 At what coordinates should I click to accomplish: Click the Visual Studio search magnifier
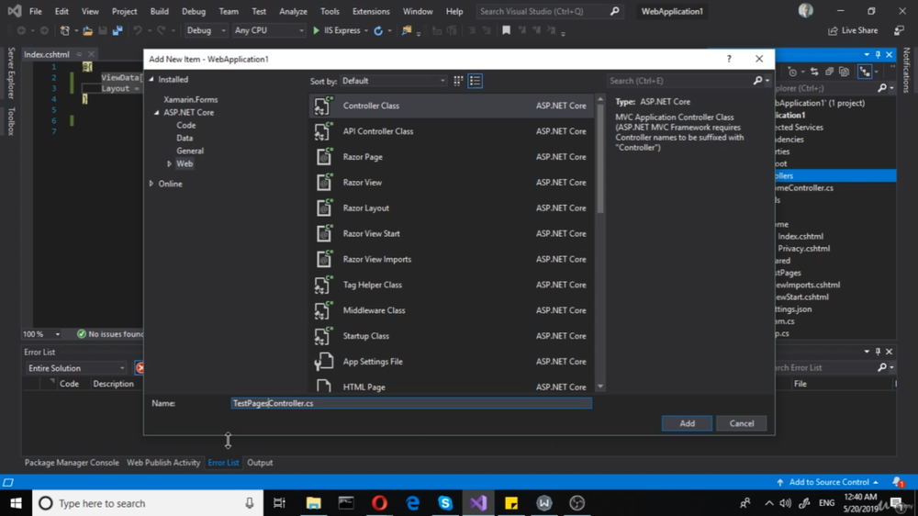click(x=615, y=11)
